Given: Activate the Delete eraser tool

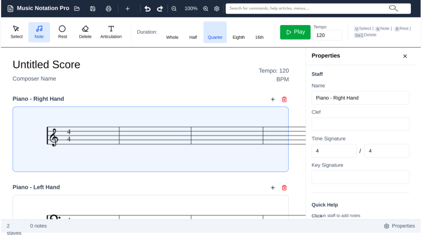Looking at the screenshot, I should click(85, 32).
